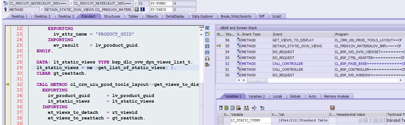
Task: Click the tool settings icon below services
Action: coord(207,65)
